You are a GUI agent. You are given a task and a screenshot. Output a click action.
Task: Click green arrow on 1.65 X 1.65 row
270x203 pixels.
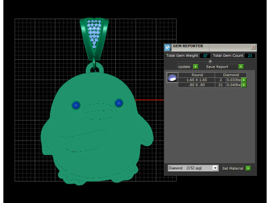click(244, 80)
